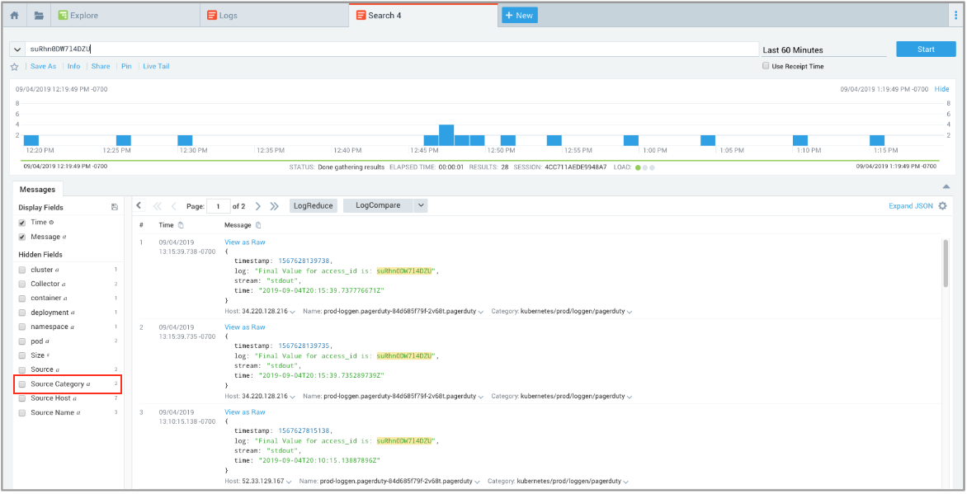Open the LogCompare dropdown arrow
The width and height of the screenshot is (967, 494).
[x=420, y=205]
